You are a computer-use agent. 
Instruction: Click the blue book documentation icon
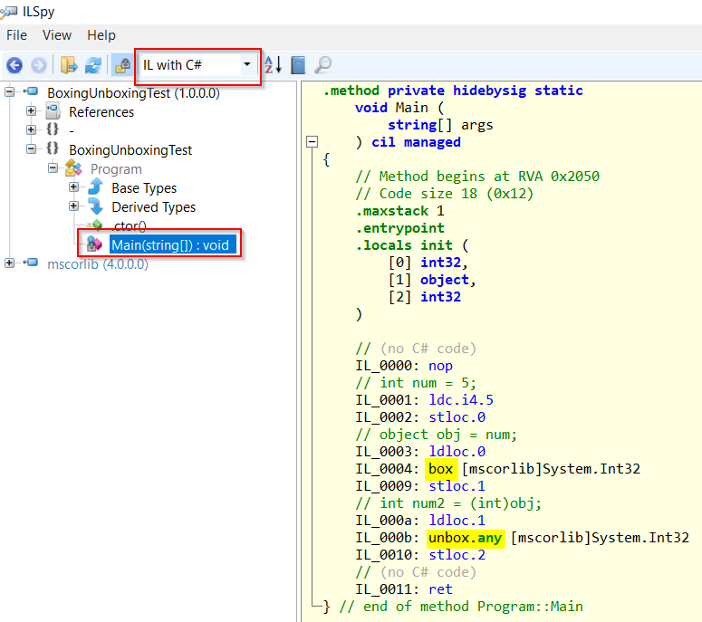pyautogui.click(x=298, y=65)
